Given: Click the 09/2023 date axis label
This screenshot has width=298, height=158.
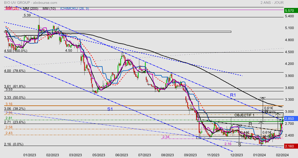Looking at the screenshot, I should [190, 155].
